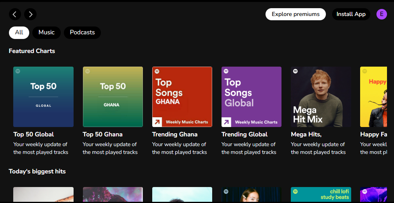This screenshot has width=394, height=203.
Task: Click the arrow icon on Top Songs Global cover
Action: 226,122
